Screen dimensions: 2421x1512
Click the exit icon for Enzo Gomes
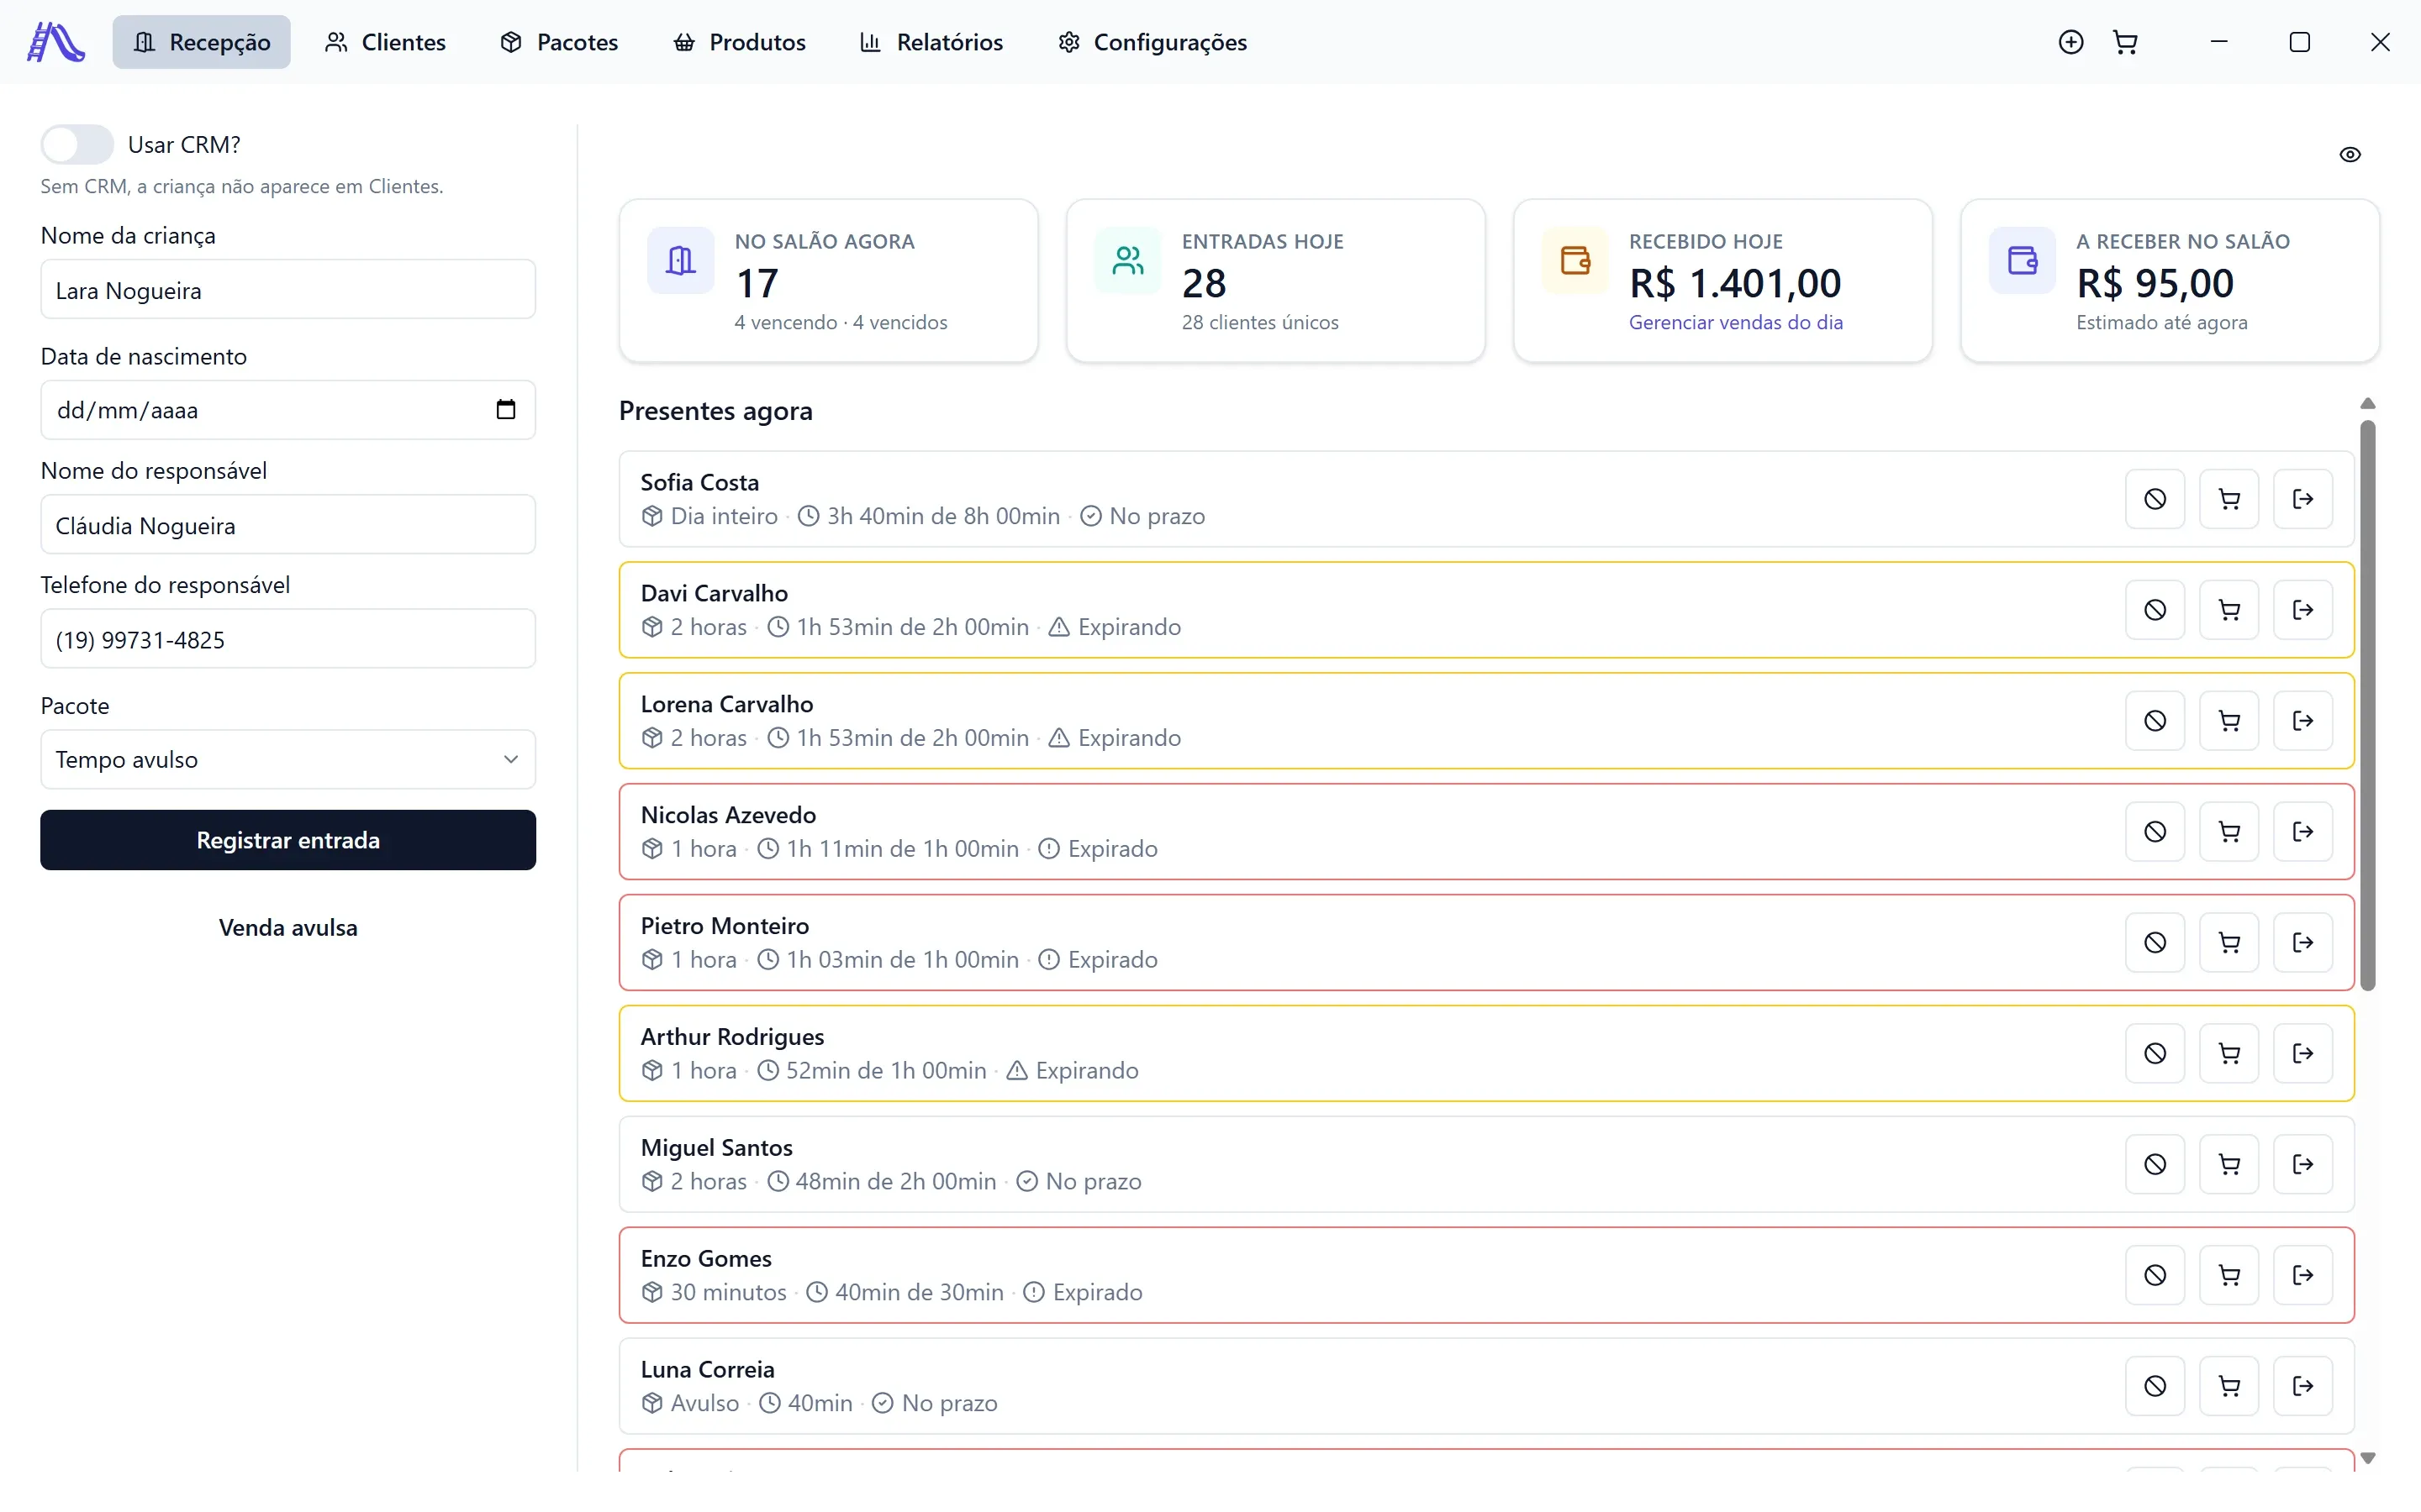tap(2303, 1275)
